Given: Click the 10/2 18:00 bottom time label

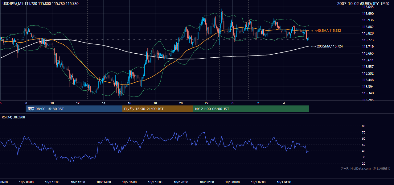Looking at the screenshot, I should pyautogui.click(x=155, y=182).
